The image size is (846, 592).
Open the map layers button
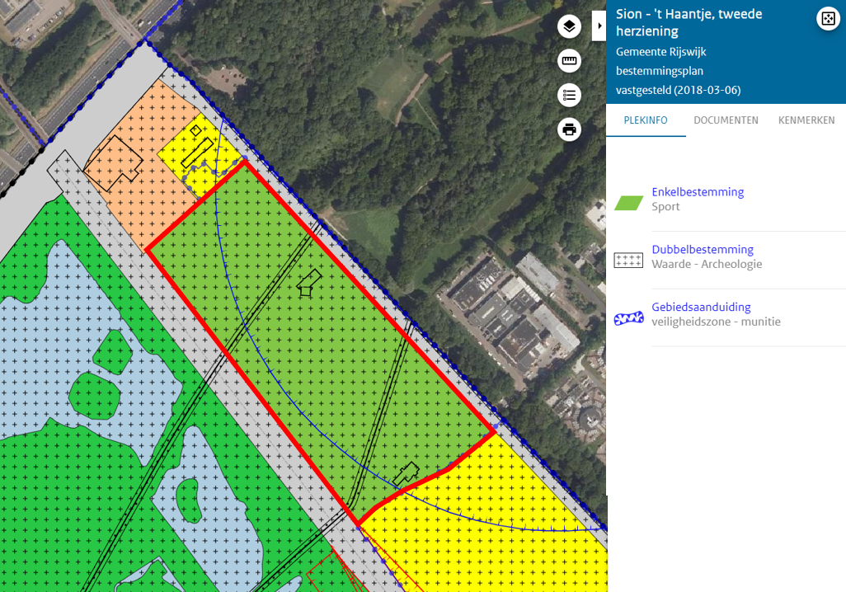point(569,26)
